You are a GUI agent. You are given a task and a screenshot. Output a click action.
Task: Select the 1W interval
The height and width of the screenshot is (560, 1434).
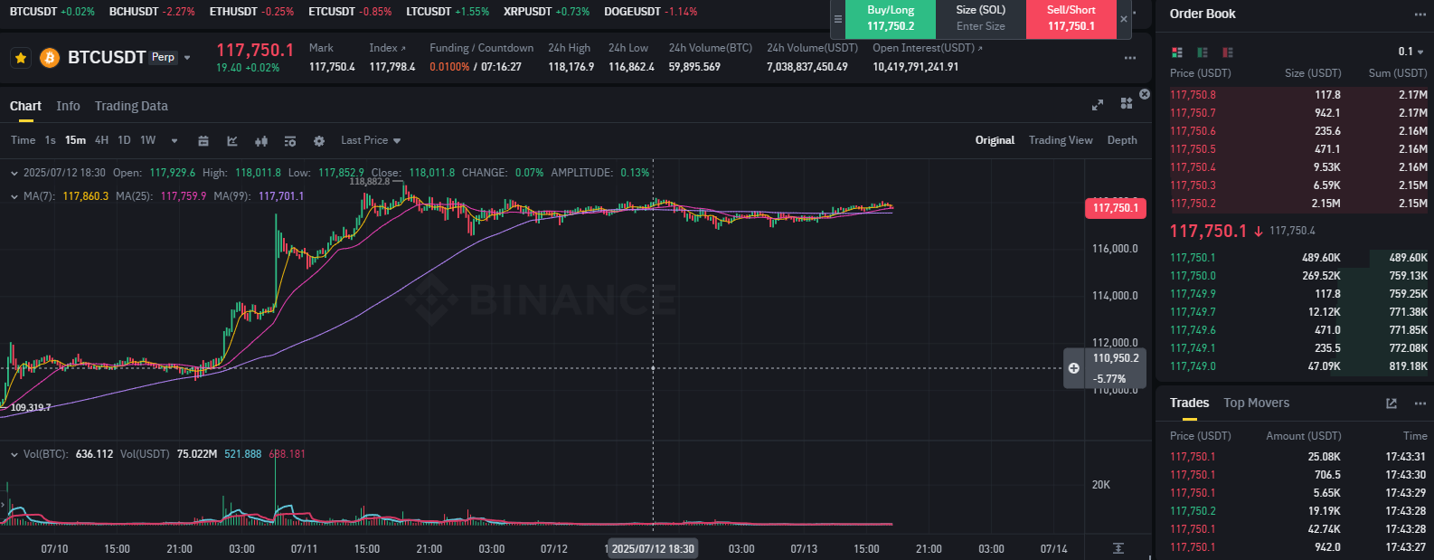click(x=148, y=140)
